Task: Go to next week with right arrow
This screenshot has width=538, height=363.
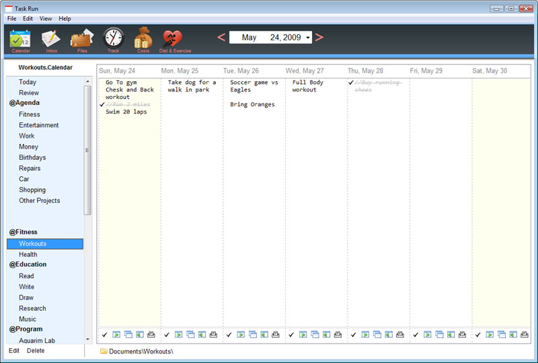Action: (x=319, y=38)
